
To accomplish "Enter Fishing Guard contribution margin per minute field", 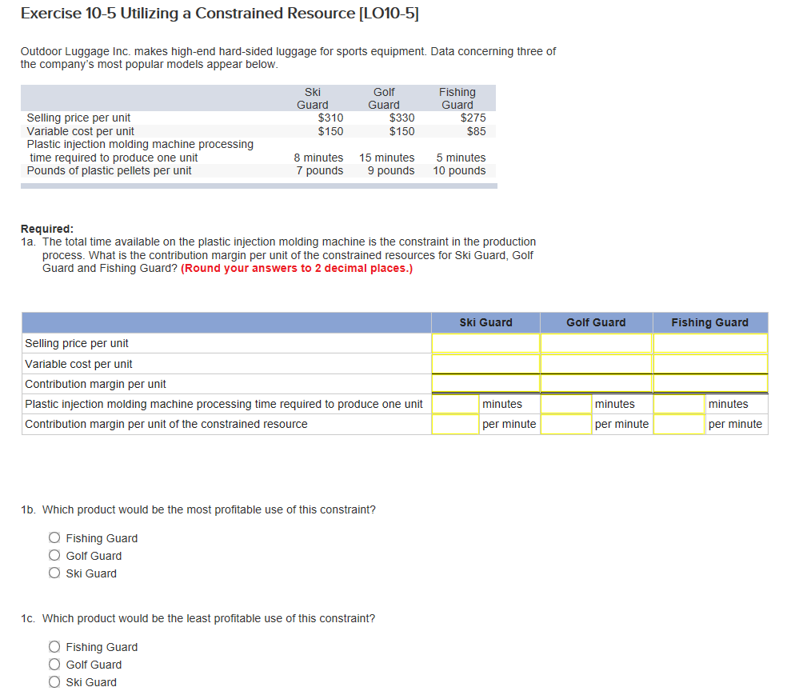I will pos(679,424).
